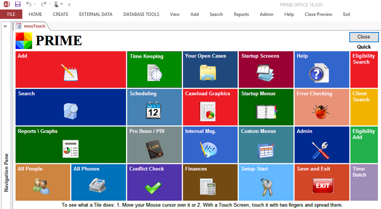Open the FILE tab
Screen dimensions: 381x209
[x=11, y=14]
